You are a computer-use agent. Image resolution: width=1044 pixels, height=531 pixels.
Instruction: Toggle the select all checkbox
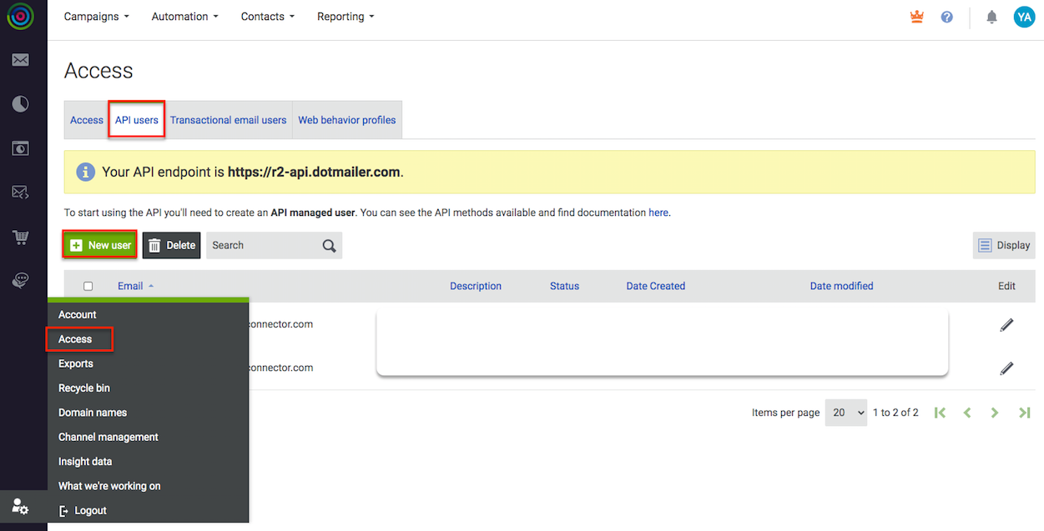point(88,286)
